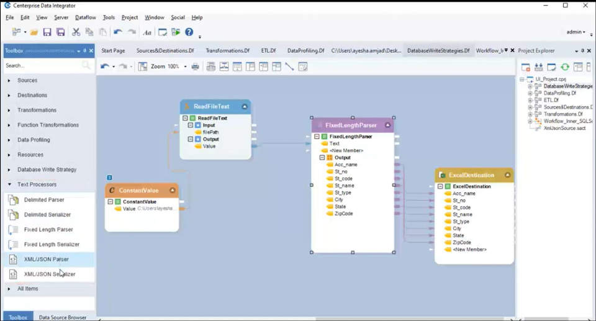Collapse the Text Processors toolbox category
Screen dimensions: 596x321
(9, 184)
